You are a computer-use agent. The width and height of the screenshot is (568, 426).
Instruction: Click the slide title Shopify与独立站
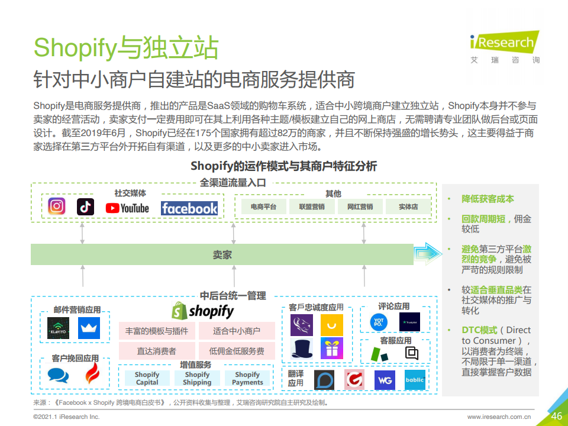coord(126,47)
